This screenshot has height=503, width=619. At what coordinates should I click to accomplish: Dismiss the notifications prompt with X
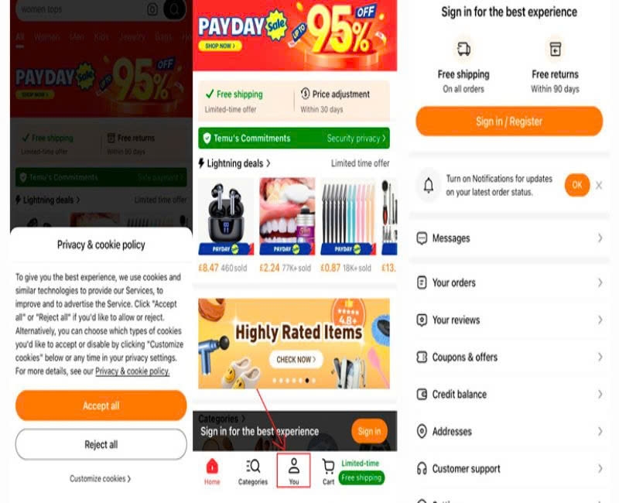click(x=599, y=185)
